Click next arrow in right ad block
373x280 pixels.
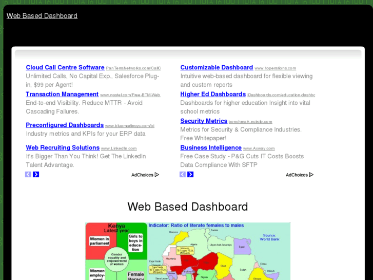[x=190, y=175]
